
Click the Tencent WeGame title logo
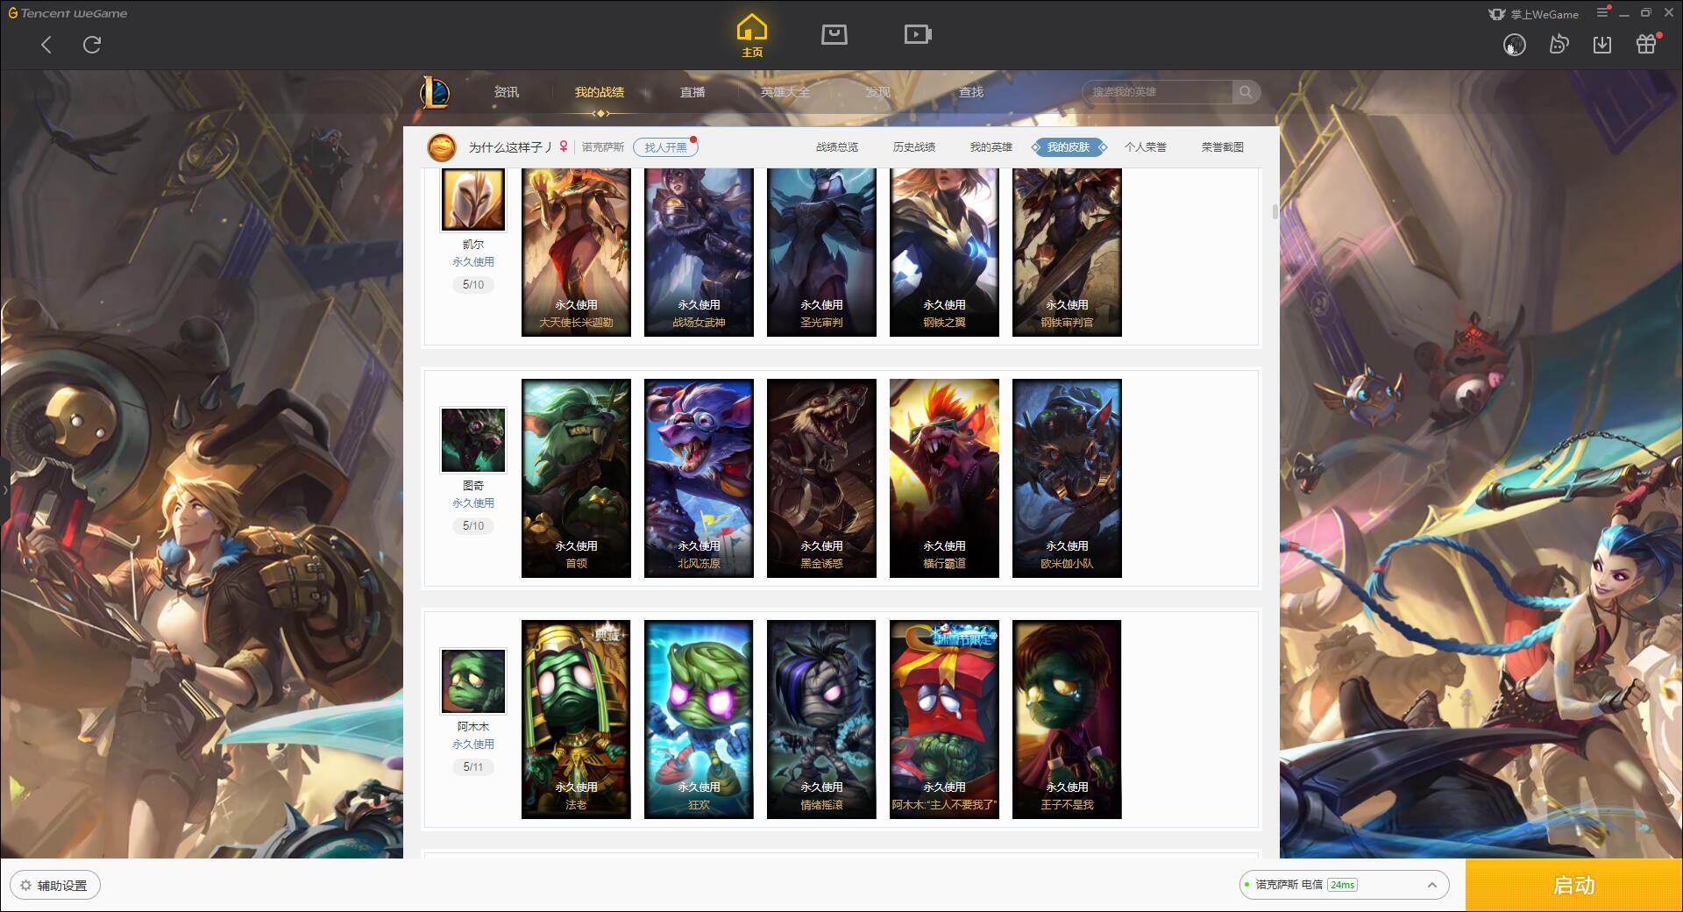(x=67, y=13)
